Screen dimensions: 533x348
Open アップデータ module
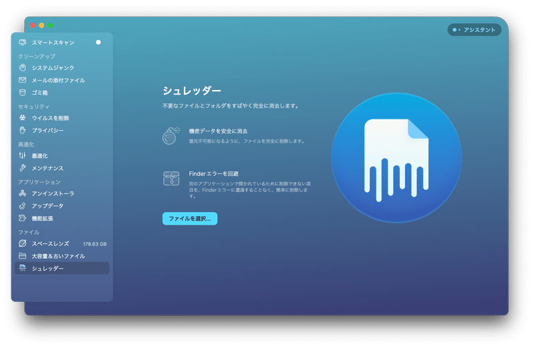point(62,206)
